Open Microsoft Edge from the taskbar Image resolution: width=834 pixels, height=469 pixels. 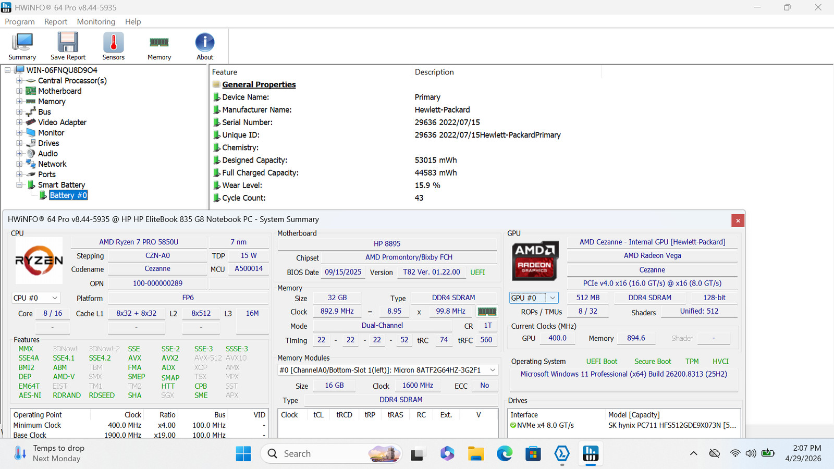[x=504, y=454]
